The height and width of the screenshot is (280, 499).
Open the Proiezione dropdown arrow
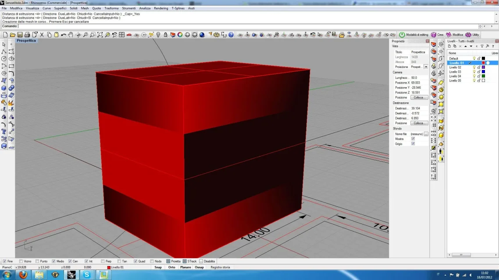426,67
